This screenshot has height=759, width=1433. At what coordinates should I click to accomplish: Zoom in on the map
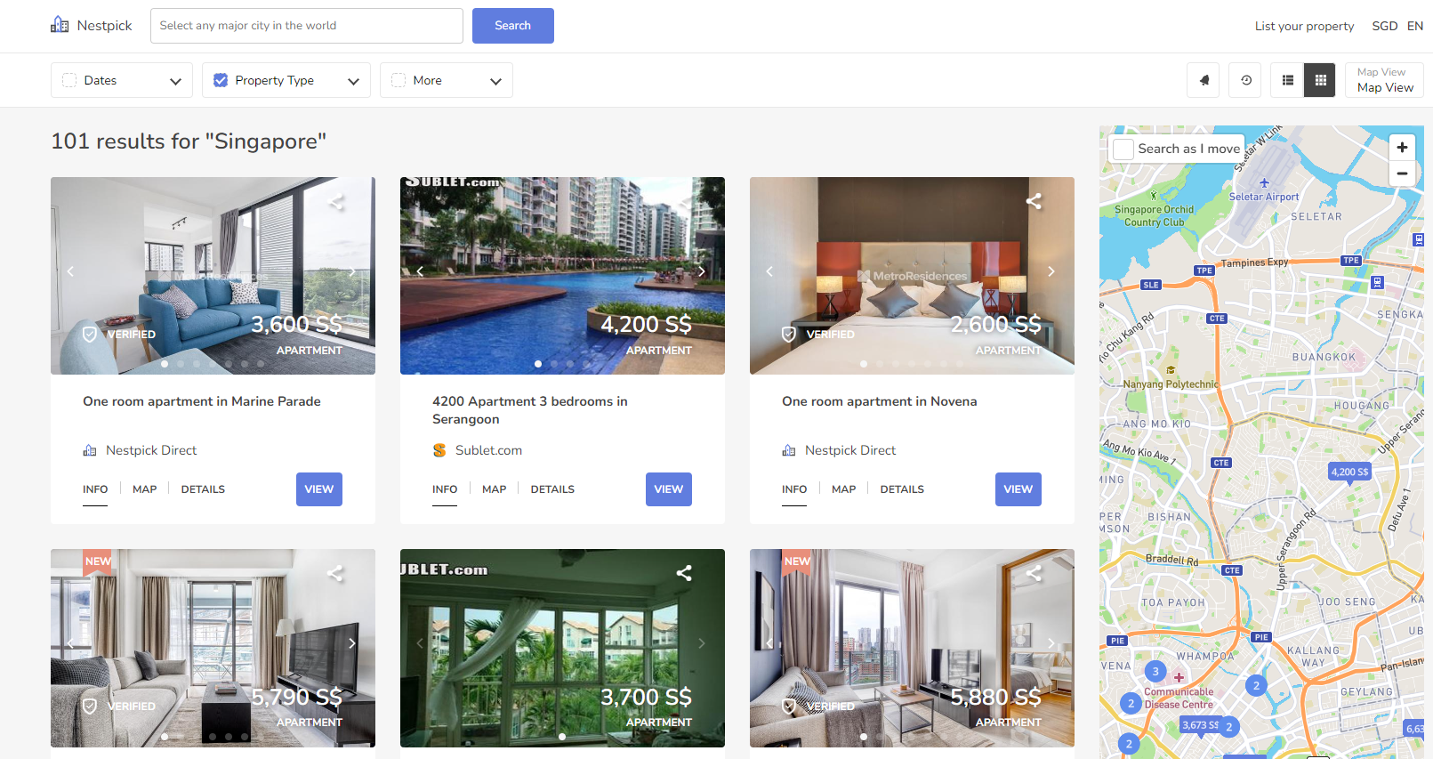1402,148
